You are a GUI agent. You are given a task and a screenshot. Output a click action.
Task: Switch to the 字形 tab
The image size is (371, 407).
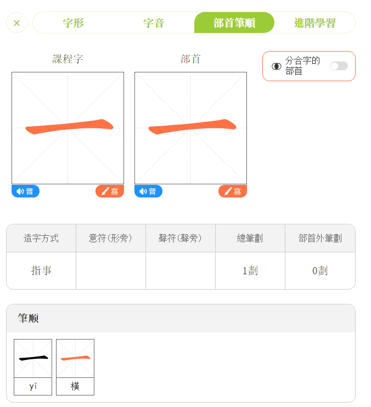73,23
